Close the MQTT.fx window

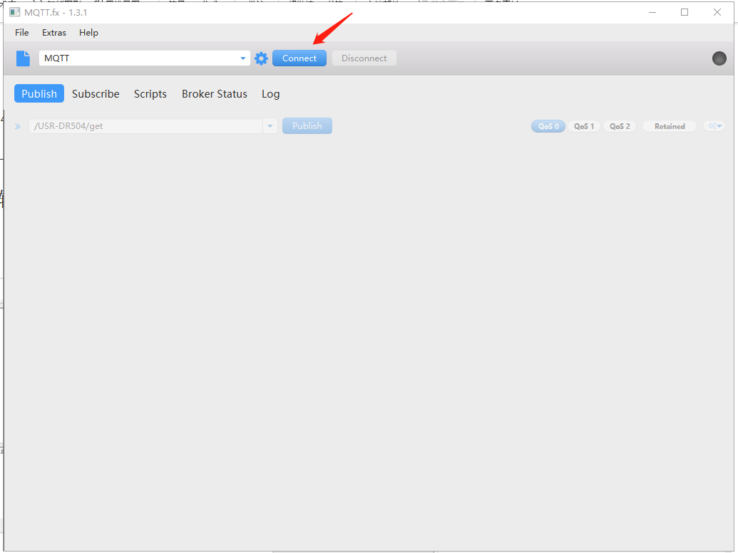[x=717, y=12]
